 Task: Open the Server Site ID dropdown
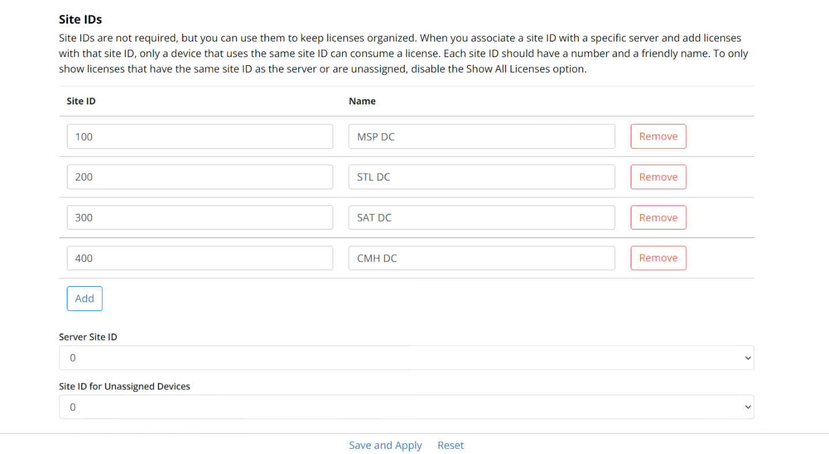click(x=406, y=358)
